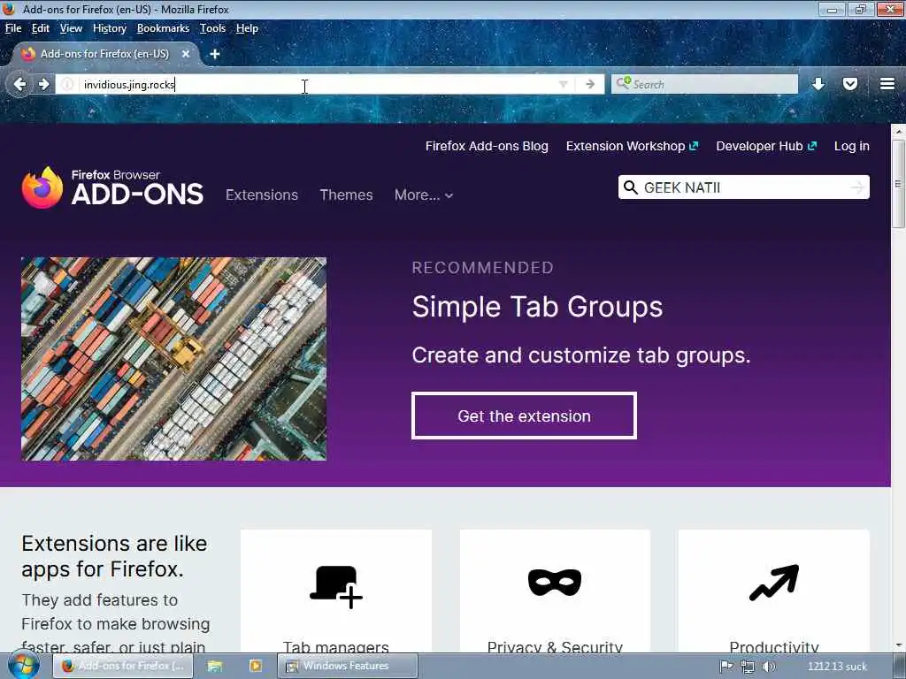
Task: Open the Tools menu
Action: (x=212, y=28)
